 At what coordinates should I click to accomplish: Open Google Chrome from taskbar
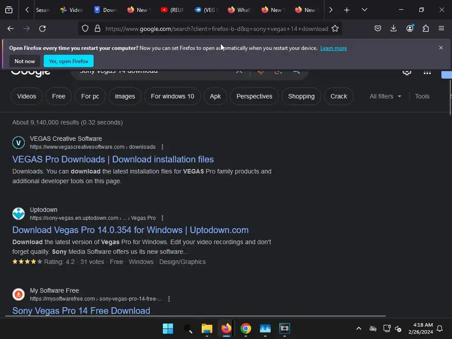245,328
